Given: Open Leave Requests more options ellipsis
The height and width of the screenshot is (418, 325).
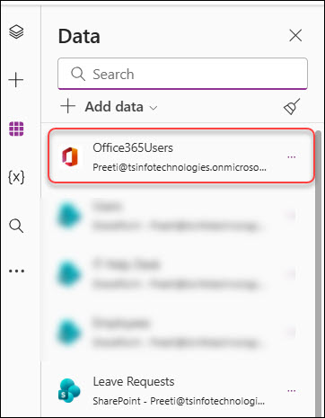Looking at the screenshot, I should tap(292, 391).
